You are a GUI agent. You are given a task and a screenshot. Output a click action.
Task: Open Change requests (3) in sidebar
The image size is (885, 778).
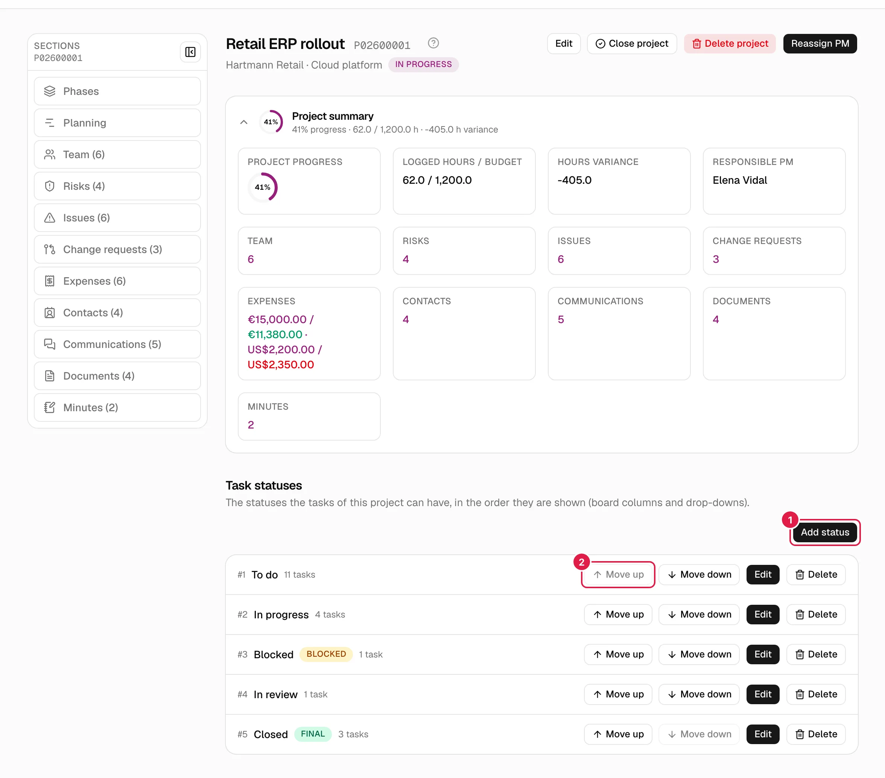117,249
